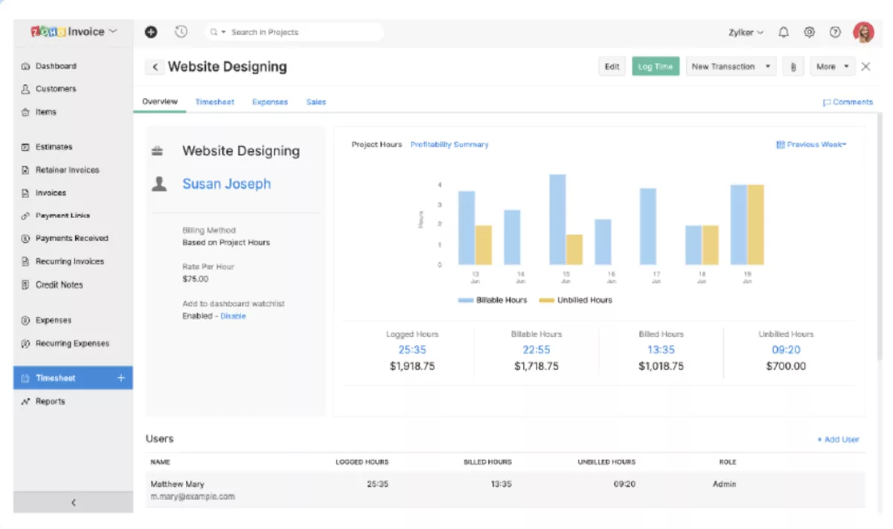Open the Profitability Summary tab
The height and width of the screenshot is (529, 893).
click(x=449, y=144)
